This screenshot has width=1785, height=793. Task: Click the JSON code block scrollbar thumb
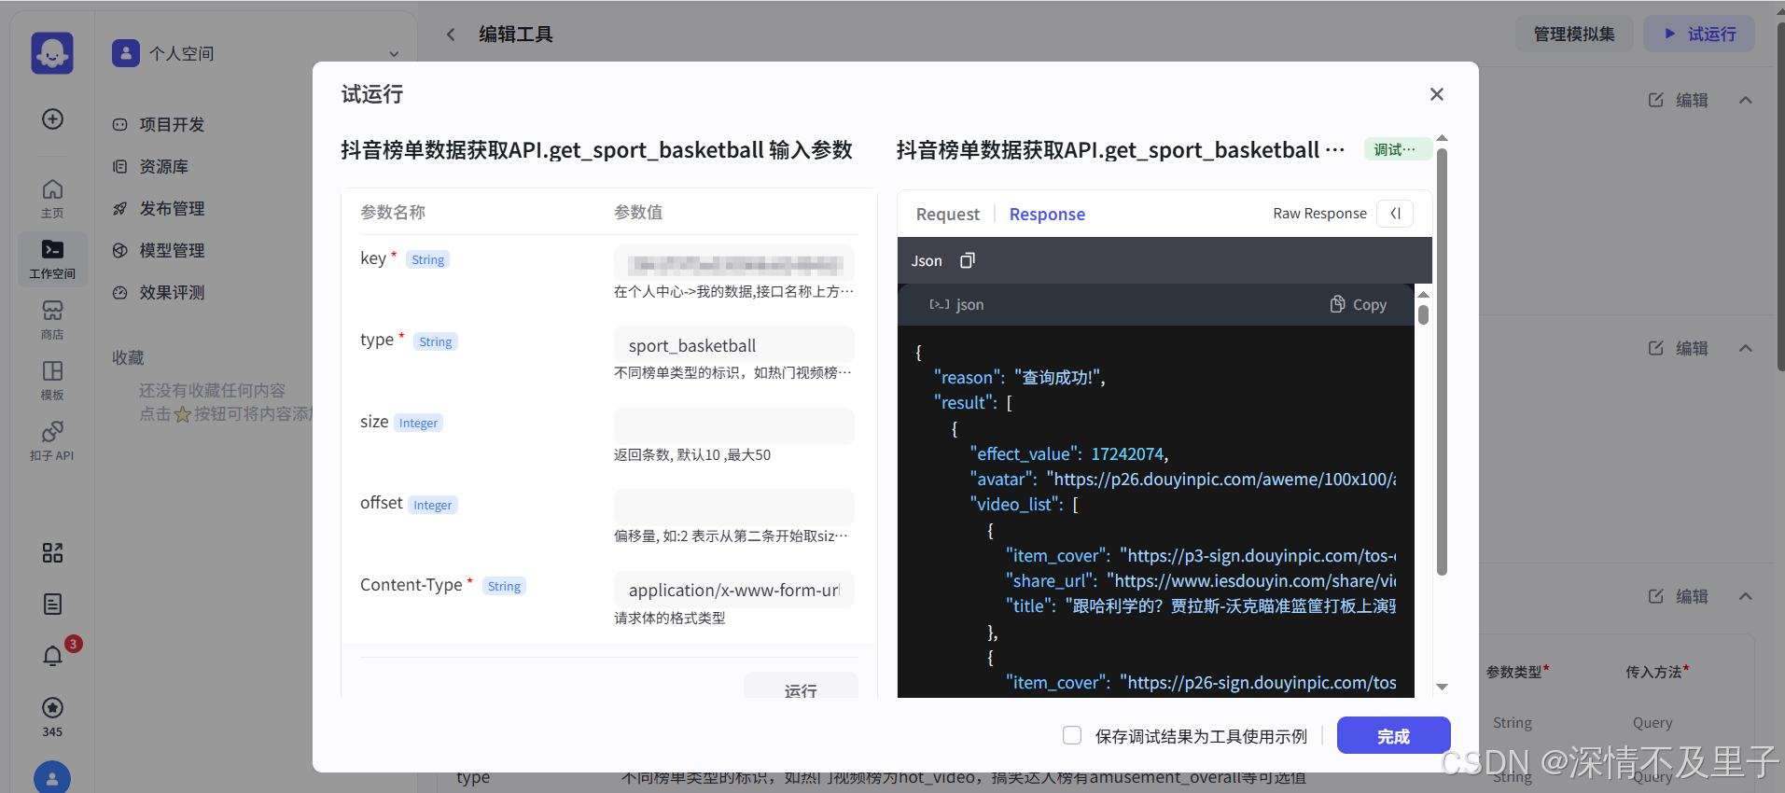(1423, 314)
